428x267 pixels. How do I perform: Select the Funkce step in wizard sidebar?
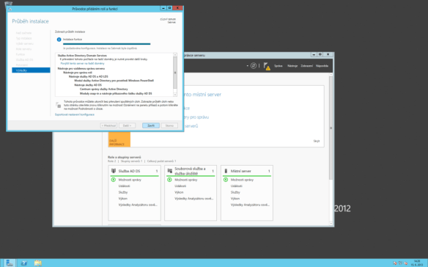tap(21, 54)
